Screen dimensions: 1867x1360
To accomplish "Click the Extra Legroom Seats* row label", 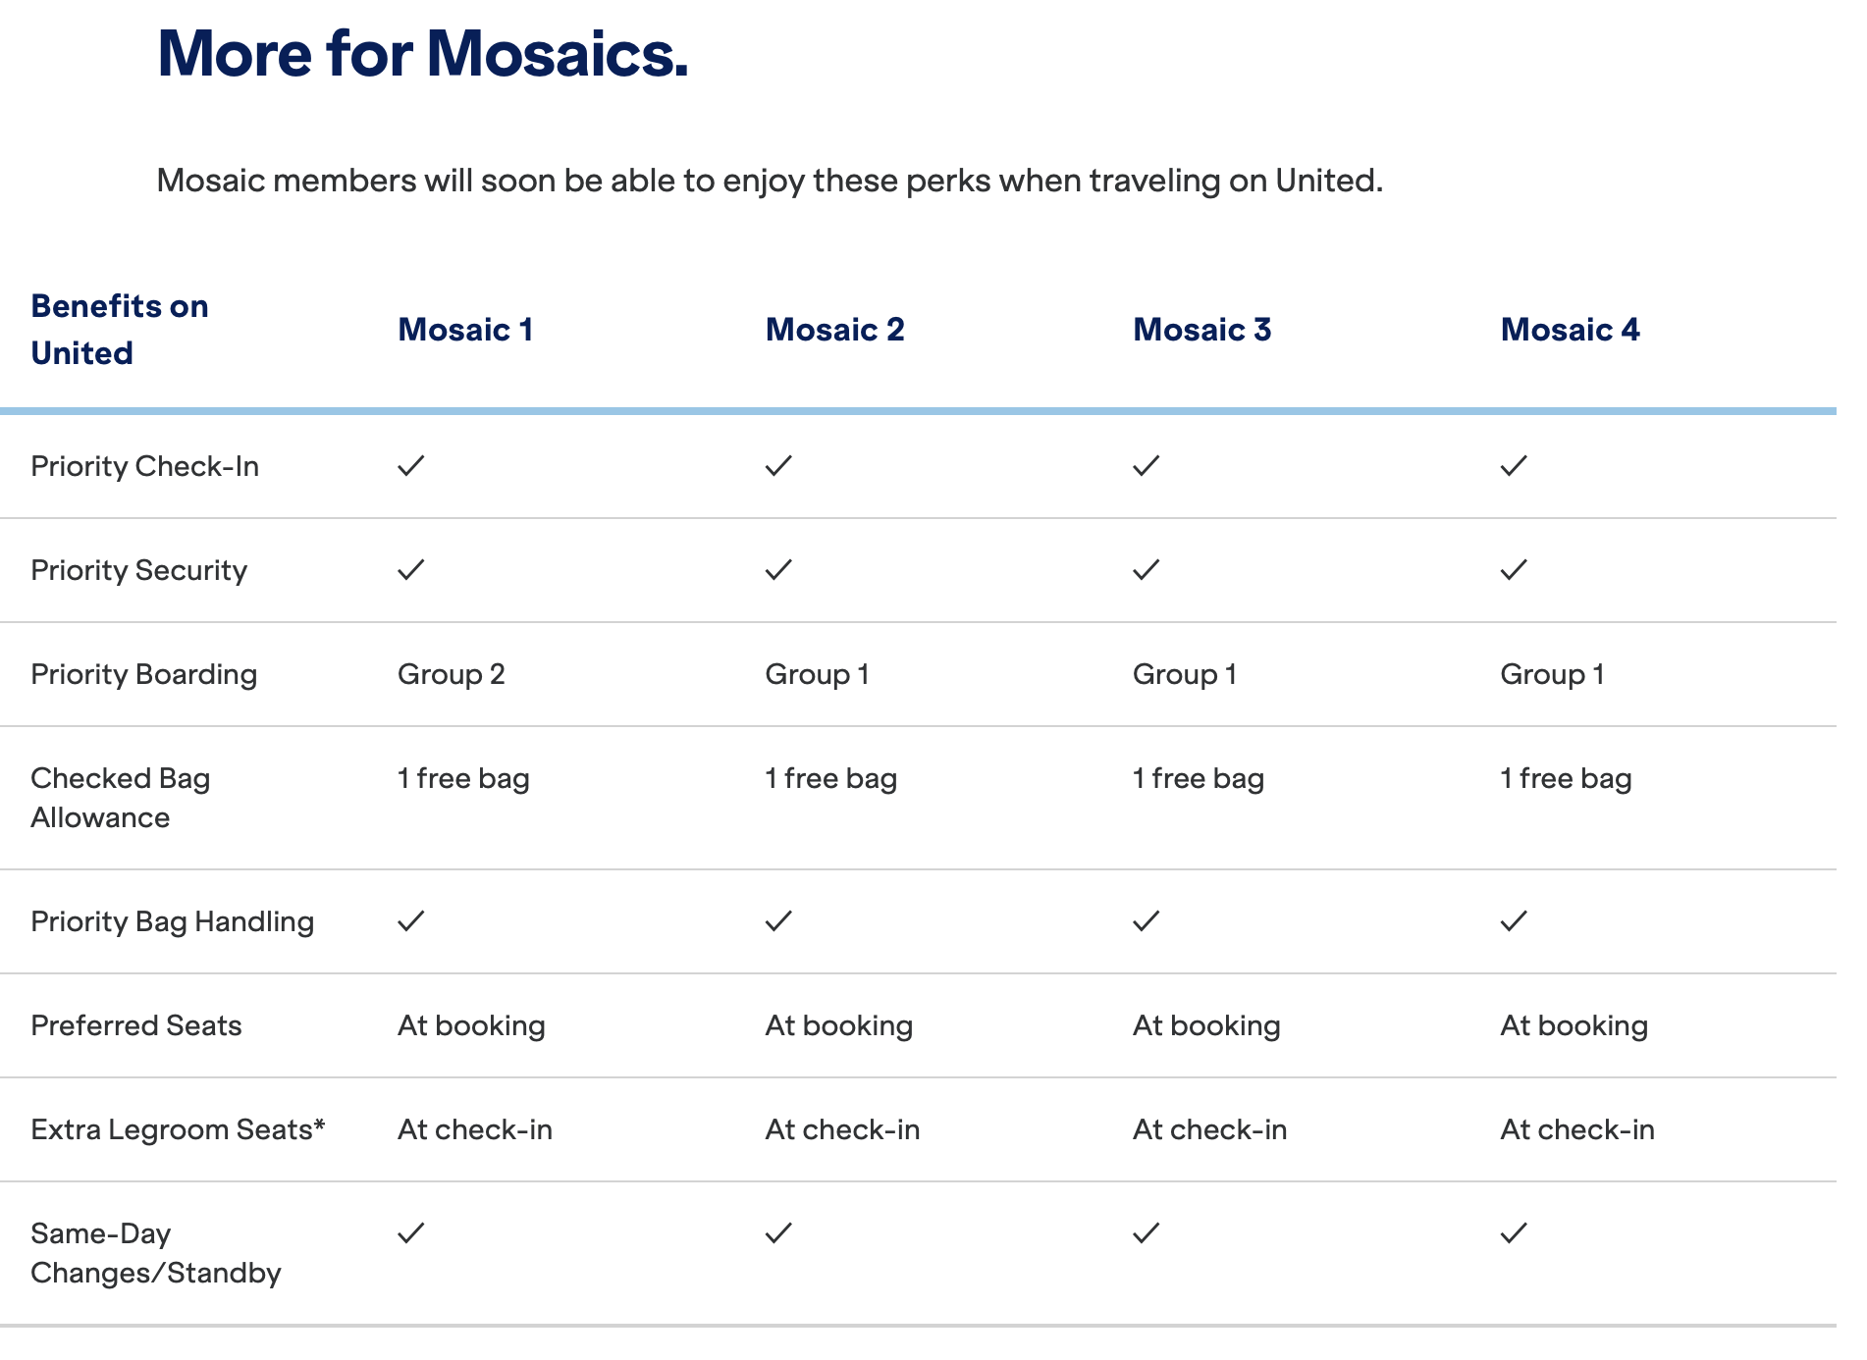I will point(178,1130).
